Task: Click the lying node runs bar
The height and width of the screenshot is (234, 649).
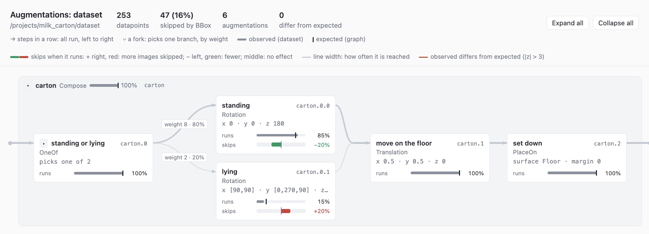Action: pos(281,202)
